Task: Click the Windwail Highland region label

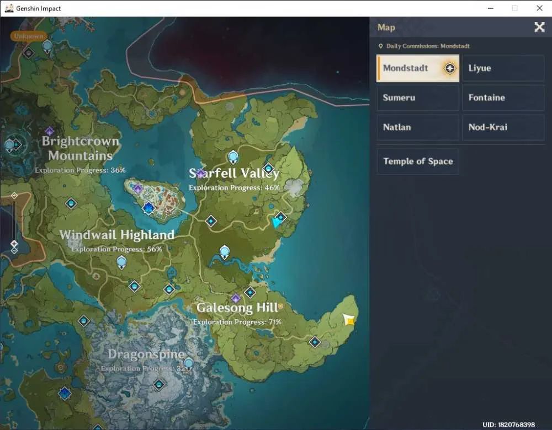Action: tap(117, 235)
